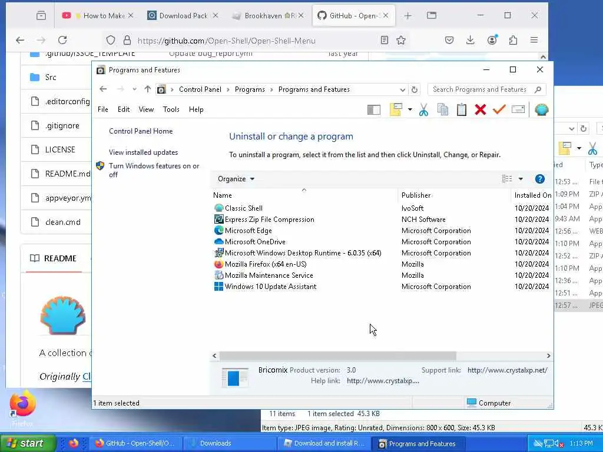The width and height of the screenshot is (603, 452).
Task: Click the email envelope toolbar icon
Action: [518, 110]
